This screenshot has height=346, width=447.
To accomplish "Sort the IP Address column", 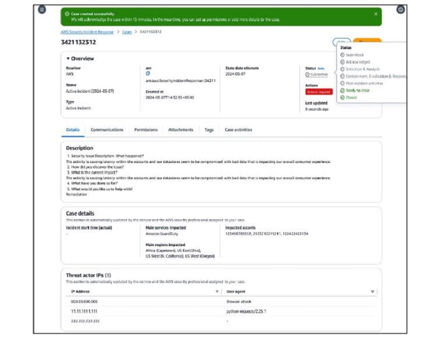I will point(217,292).
